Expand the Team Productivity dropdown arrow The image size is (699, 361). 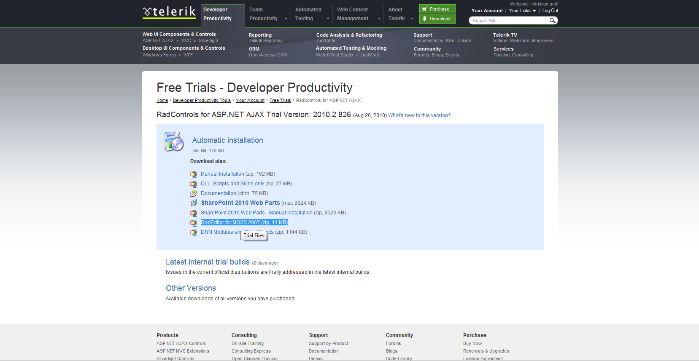[286, 19]
